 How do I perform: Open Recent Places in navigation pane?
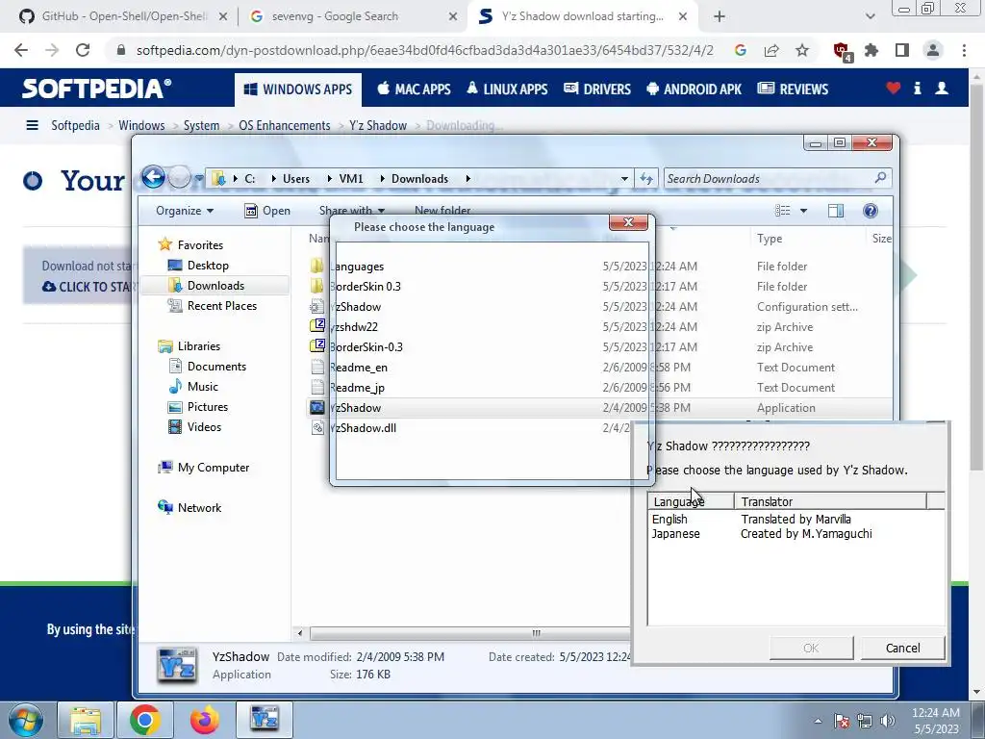222,305
